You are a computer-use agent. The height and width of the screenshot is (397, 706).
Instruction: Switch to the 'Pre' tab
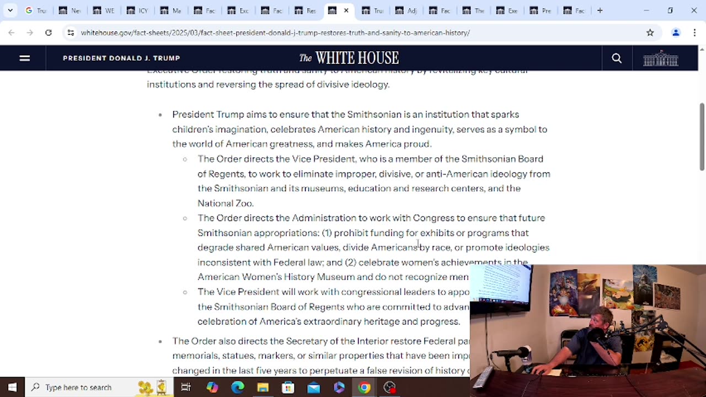[x=541, y=10]
